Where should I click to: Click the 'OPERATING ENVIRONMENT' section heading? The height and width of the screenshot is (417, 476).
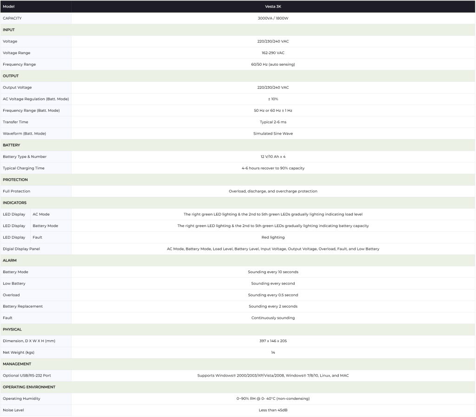29,388
